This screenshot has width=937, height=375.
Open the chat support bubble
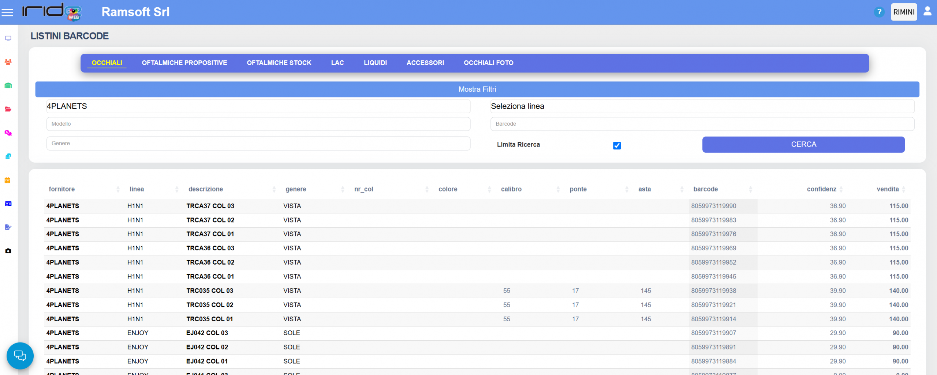(20, 356)
